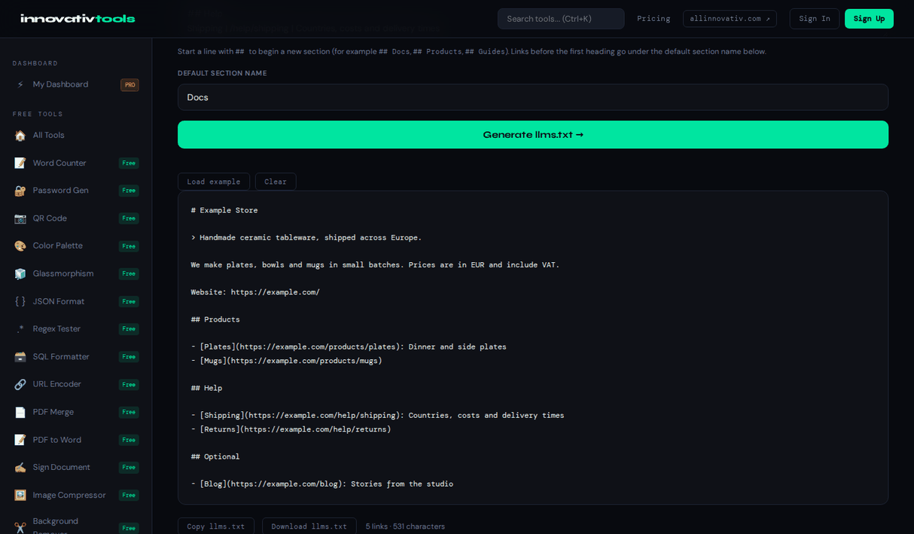Click the Sign In button
Screen dimensions: 914x534
(x=815, y=19)
